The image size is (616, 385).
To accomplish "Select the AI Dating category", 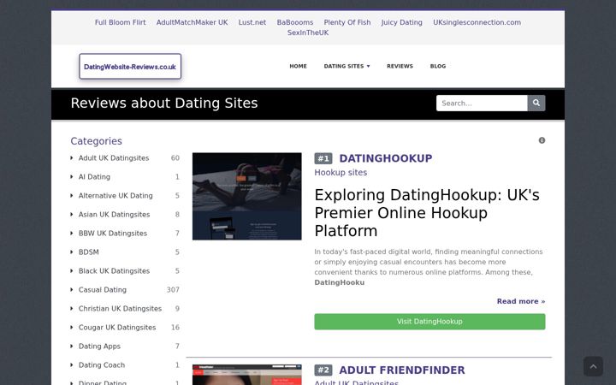I will pos(94,177).
